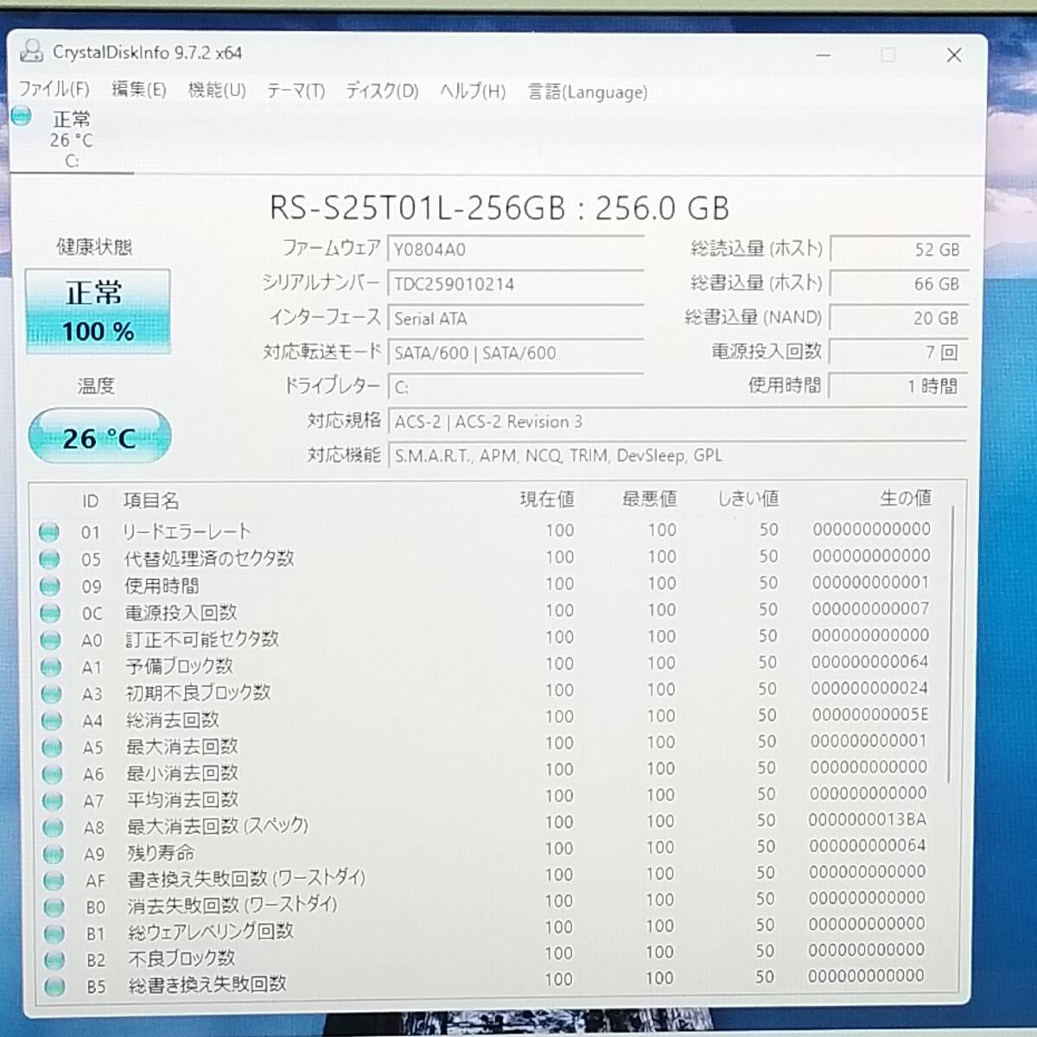
Task: Click status orb for B1 総ウェアレベリング回数 row
Action: point(54,933)
